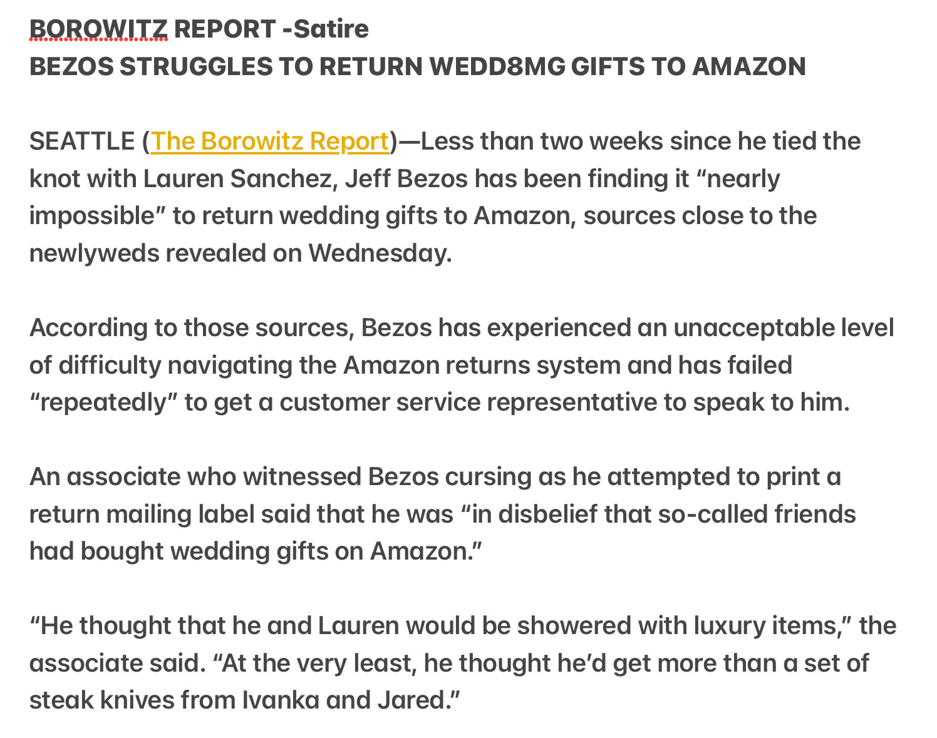
Task: Open The Borowitz Report hyperlink
Action: click(269, 141)
